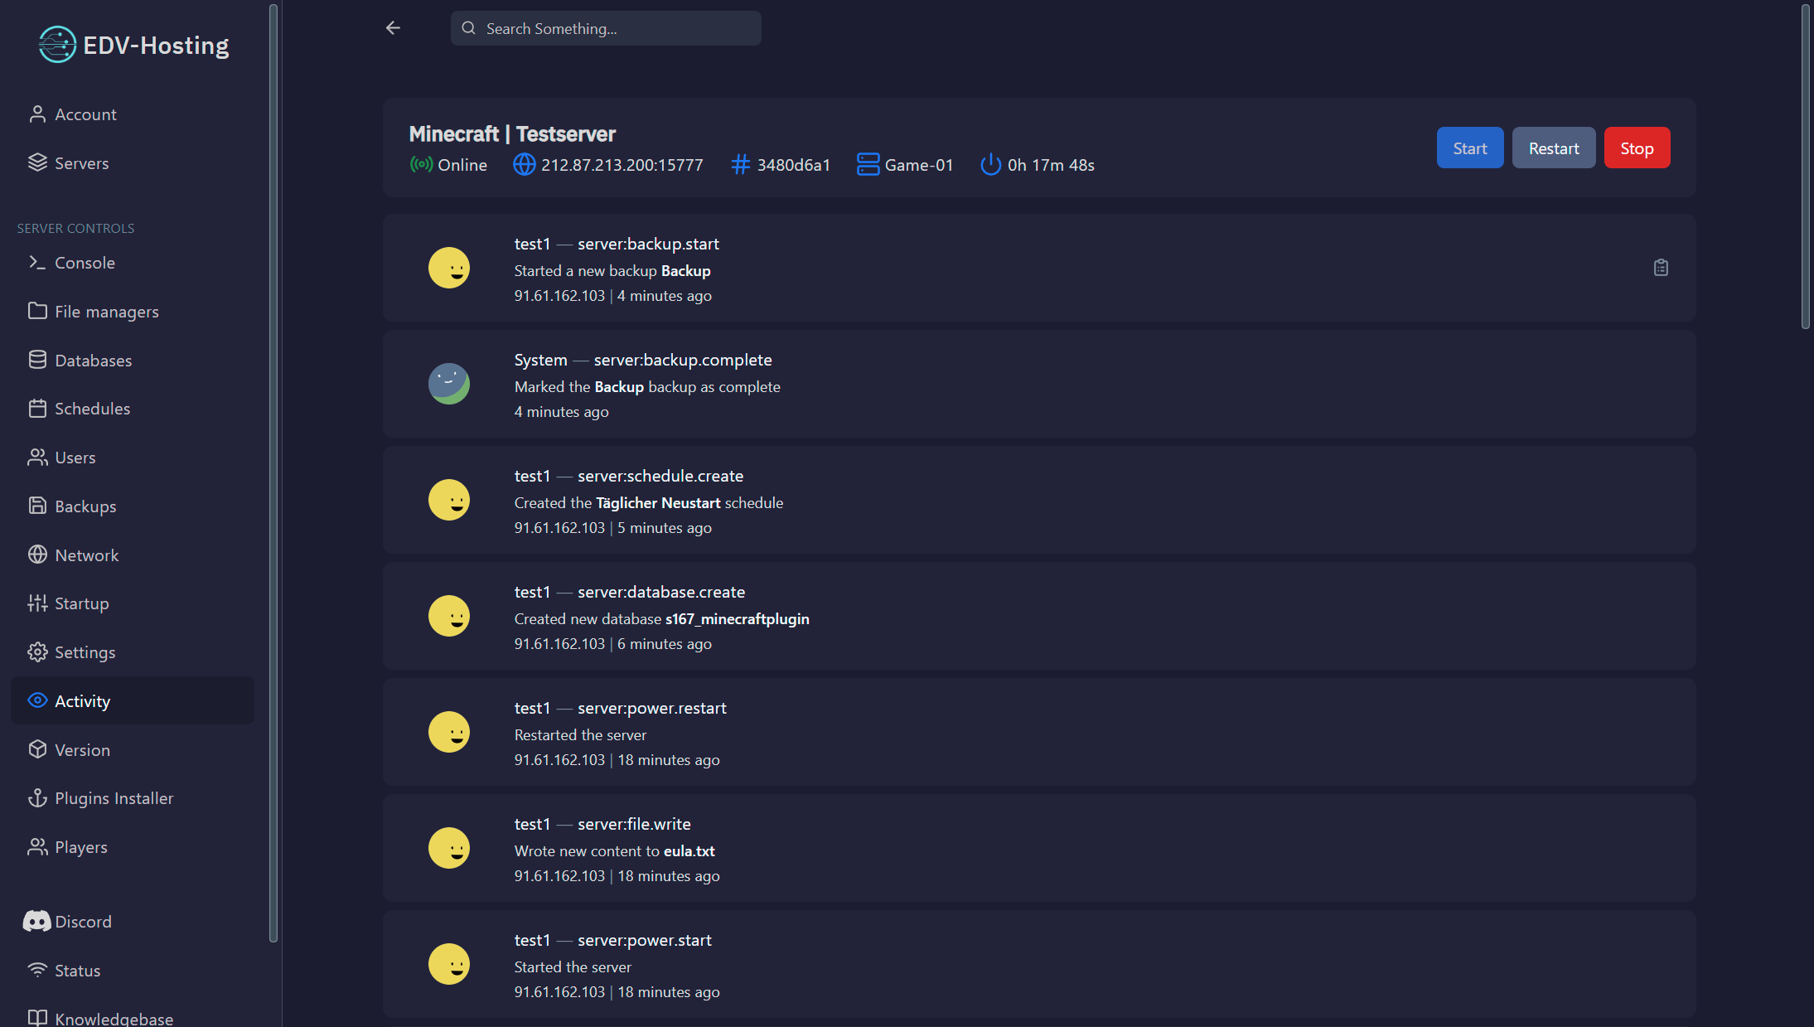
Task: Open the Startup configuration
Action: pos(133,603)
